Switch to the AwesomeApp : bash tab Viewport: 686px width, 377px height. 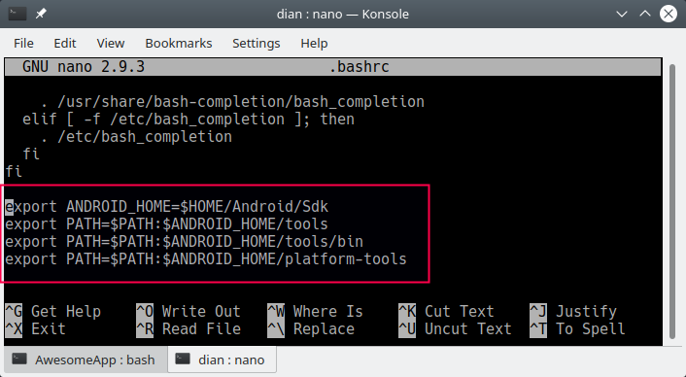(x=85, y=360)
